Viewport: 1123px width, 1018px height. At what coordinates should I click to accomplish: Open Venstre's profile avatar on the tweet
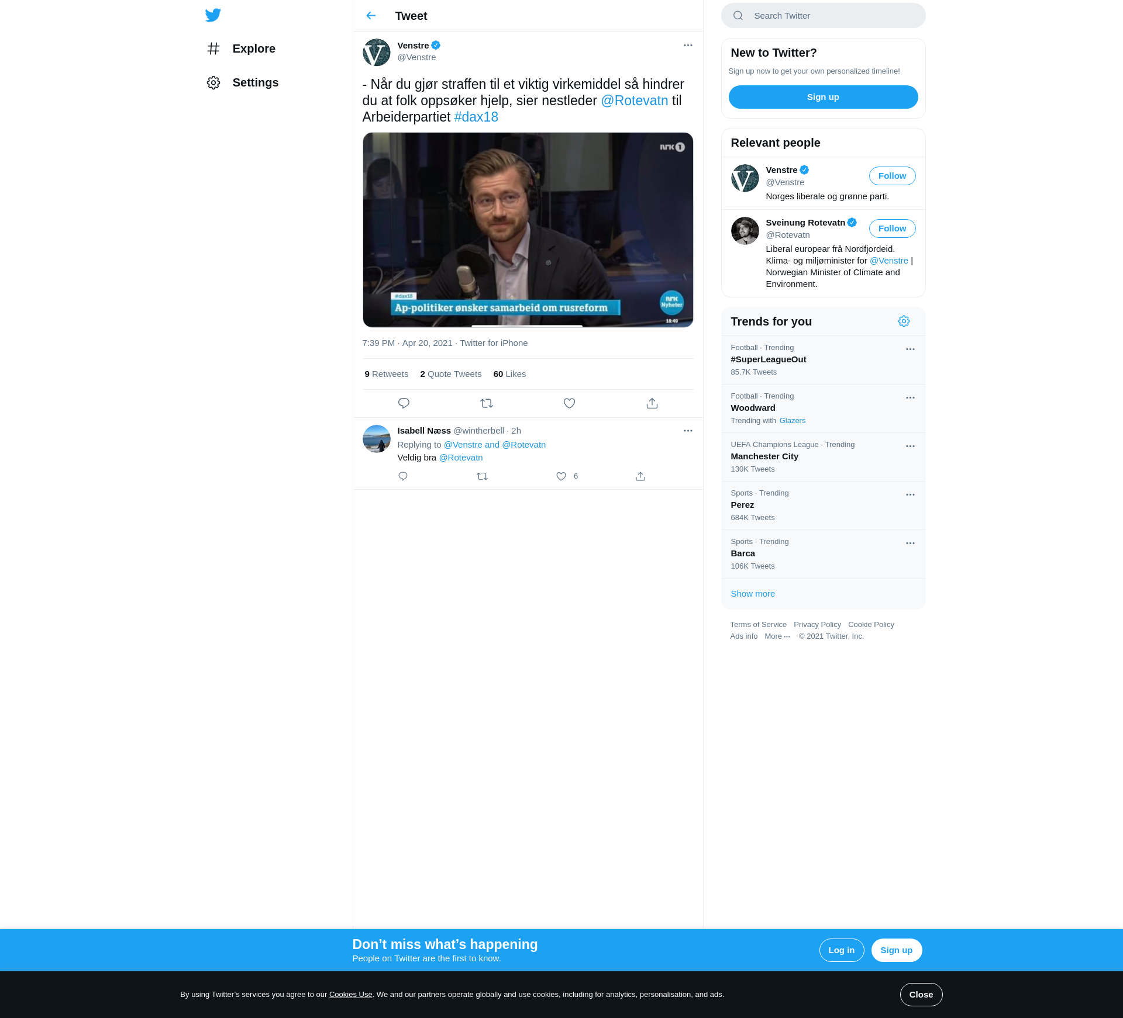pos(376,52)
